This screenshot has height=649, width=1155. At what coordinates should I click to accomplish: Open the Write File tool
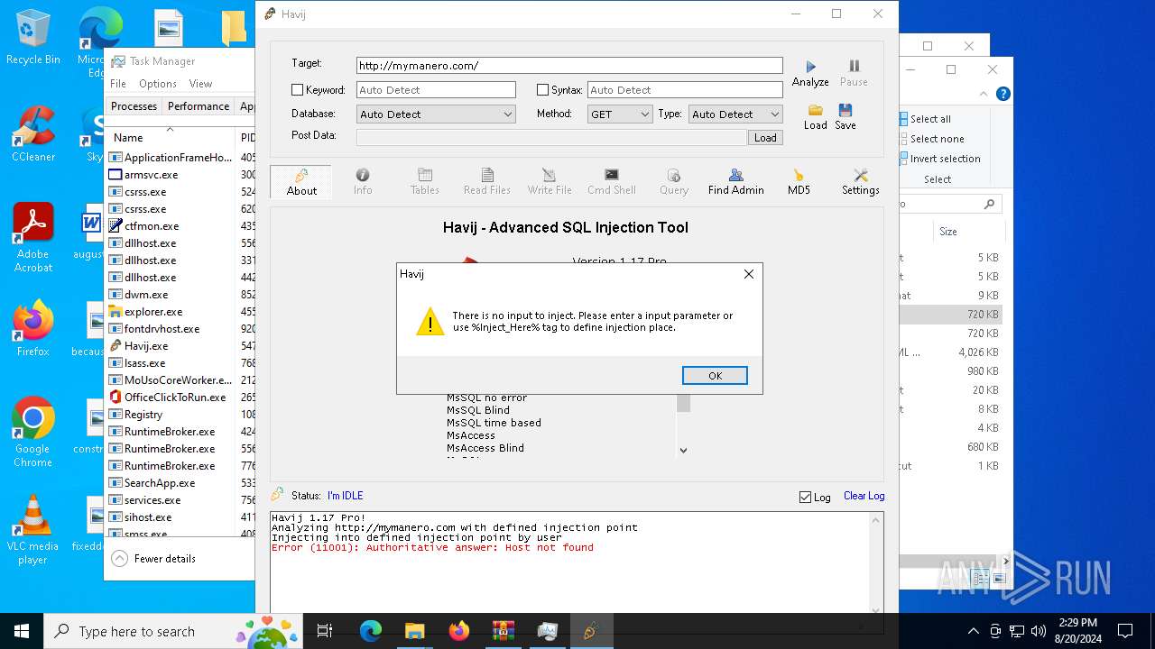click(x=550, y=181)
